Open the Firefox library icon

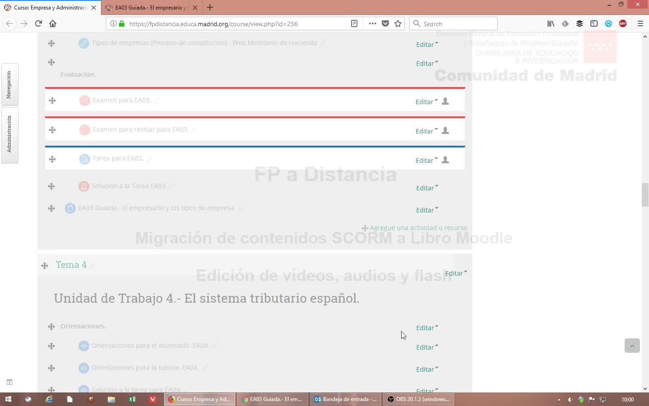[551, 23]
